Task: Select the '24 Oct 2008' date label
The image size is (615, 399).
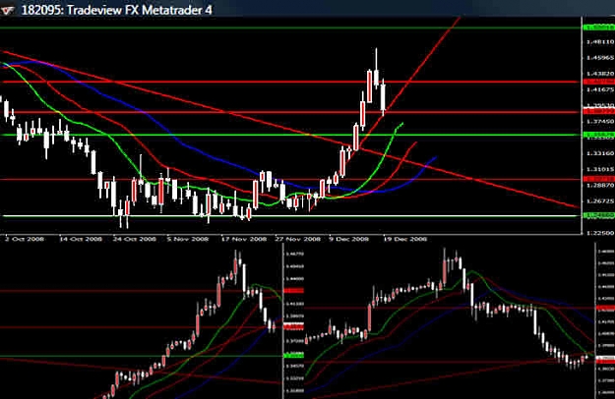Action: pyautogui.click(x=135, y=239)
